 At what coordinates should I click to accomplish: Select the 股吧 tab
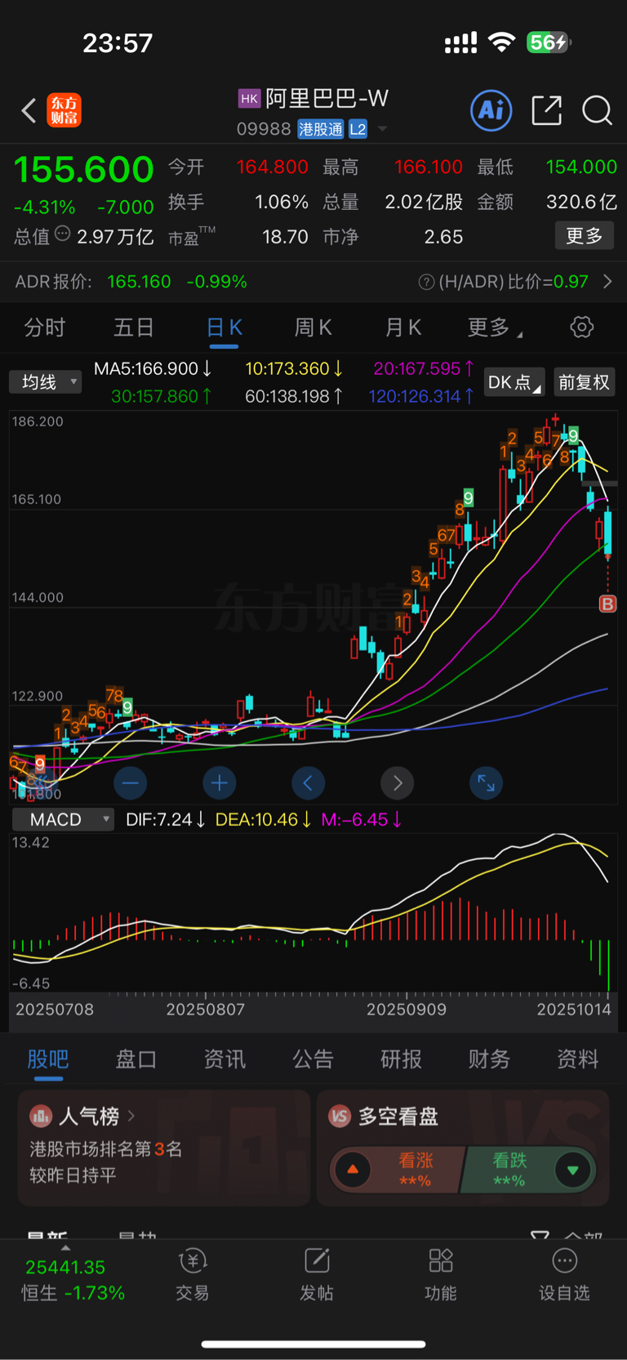pyautogui.click(x=48, y=1059)
